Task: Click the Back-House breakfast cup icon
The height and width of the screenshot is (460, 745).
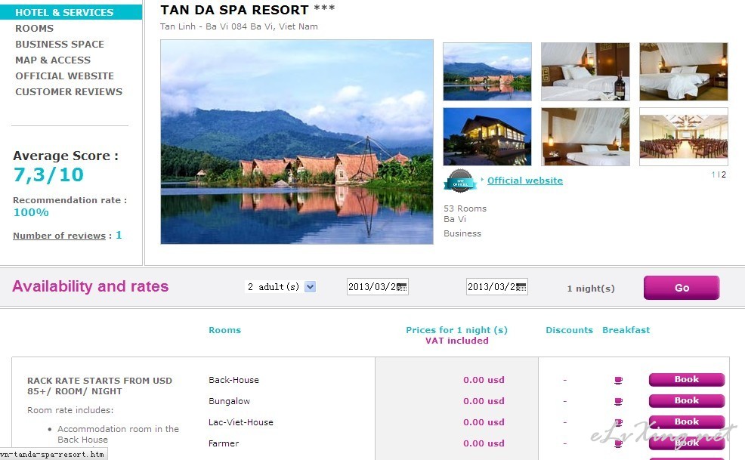Action: click(618, 380)
